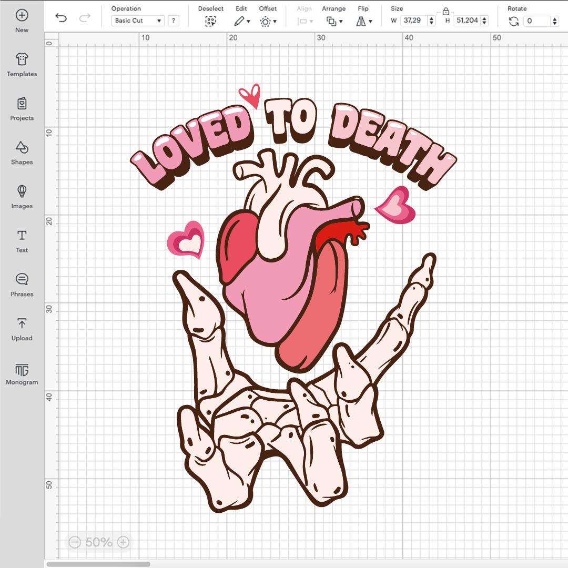Zoom in with the plus button
The width and height of the screenshot is (568, 568).
pyautogui.click(x=123, y=542)
